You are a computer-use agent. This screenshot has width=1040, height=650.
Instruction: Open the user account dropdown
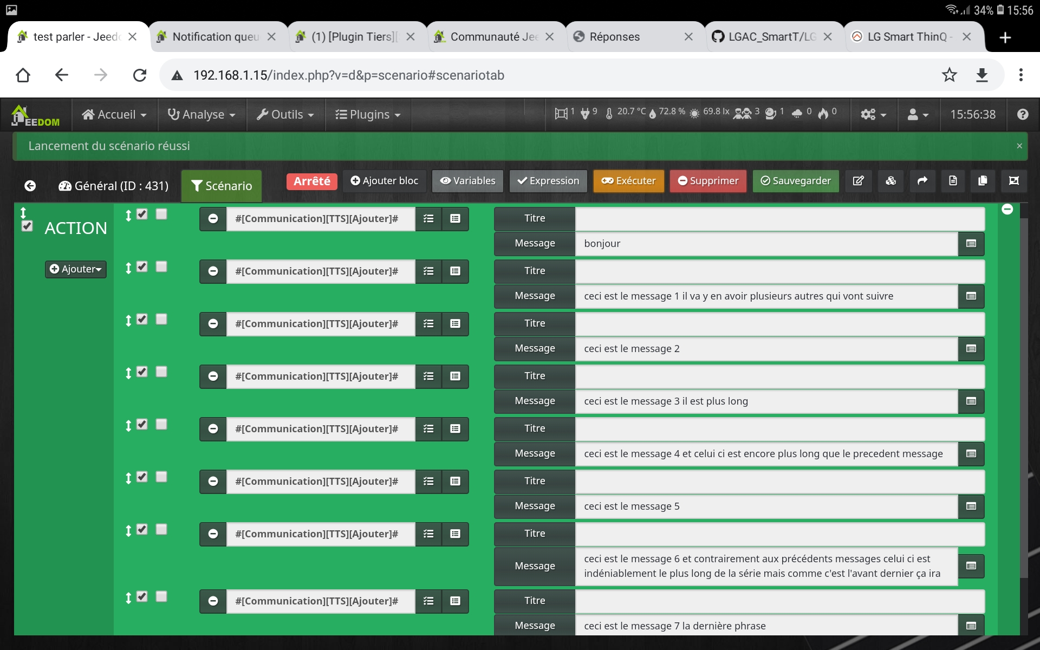(x=918, y=114)
